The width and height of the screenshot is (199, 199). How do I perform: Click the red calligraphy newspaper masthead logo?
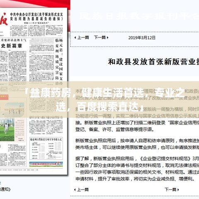[x=4, y=19]
